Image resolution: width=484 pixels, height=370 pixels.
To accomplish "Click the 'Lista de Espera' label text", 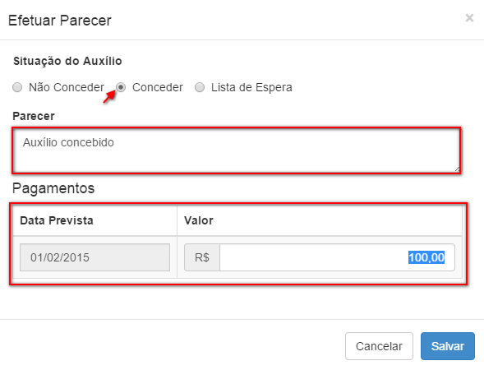I will pos(251,87).
